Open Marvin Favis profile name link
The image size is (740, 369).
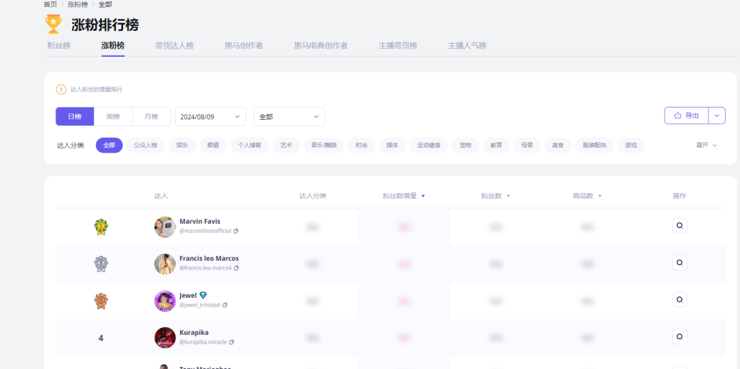click(x=199, y=221)
